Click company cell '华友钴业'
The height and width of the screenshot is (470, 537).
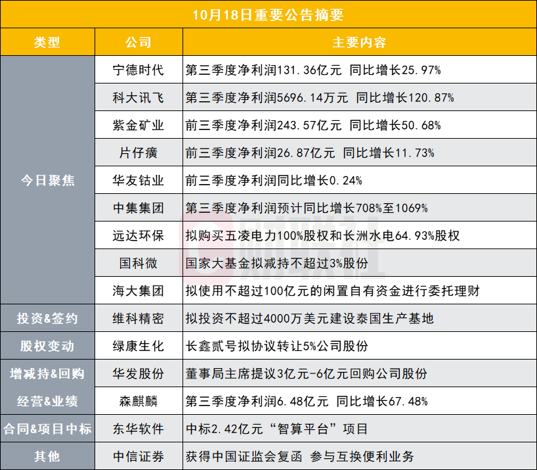(139, 180)
